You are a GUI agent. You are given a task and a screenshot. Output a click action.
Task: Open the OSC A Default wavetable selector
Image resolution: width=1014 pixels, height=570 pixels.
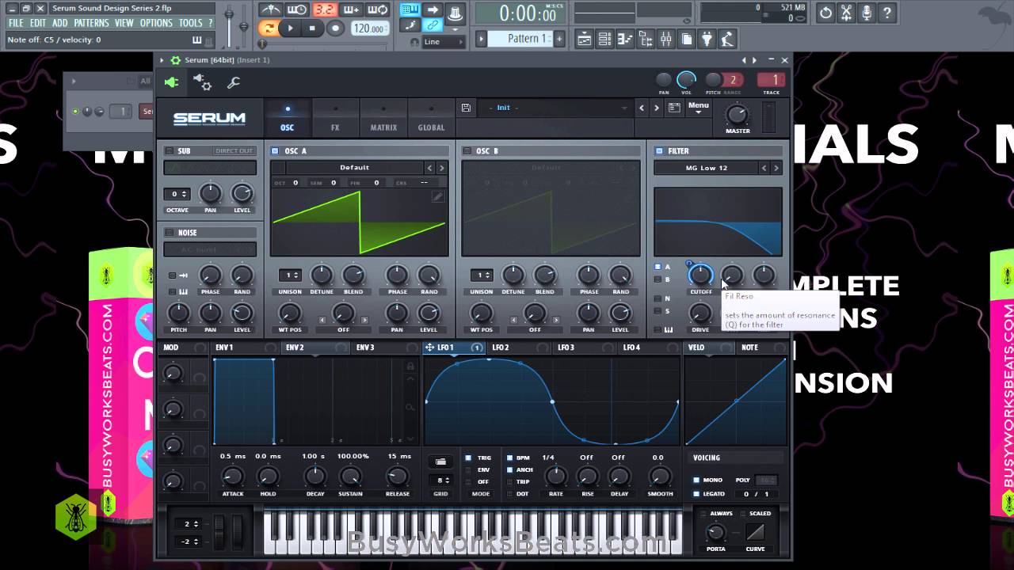[x=355, y=167]
